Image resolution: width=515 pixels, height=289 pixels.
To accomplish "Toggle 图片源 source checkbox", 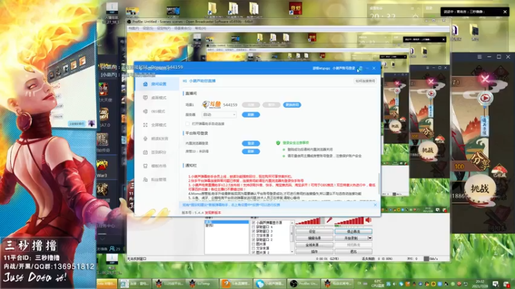I will click(x=253, y=244).
